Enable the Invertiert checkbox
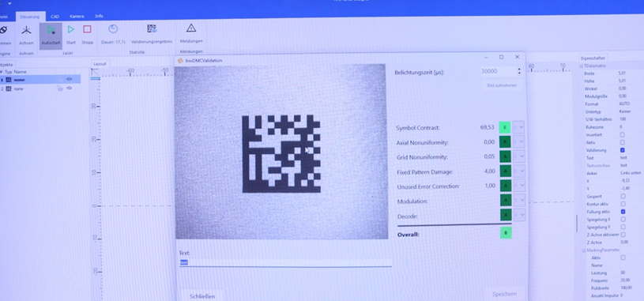 (x=623, y=134)
